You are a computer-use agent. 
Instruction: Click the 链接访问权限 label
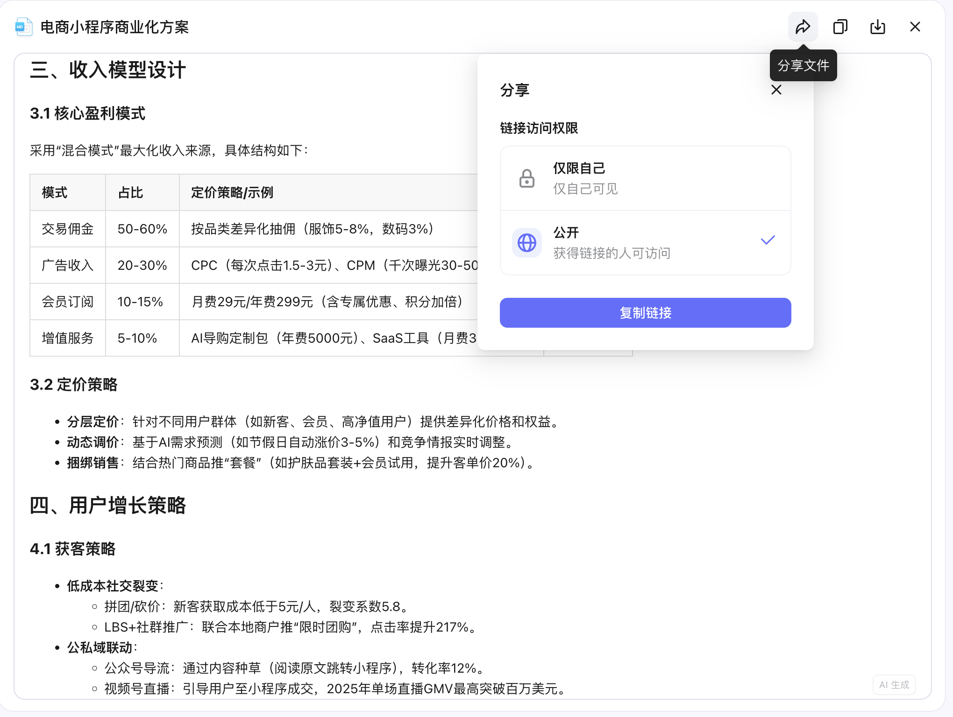coord(538,128)
